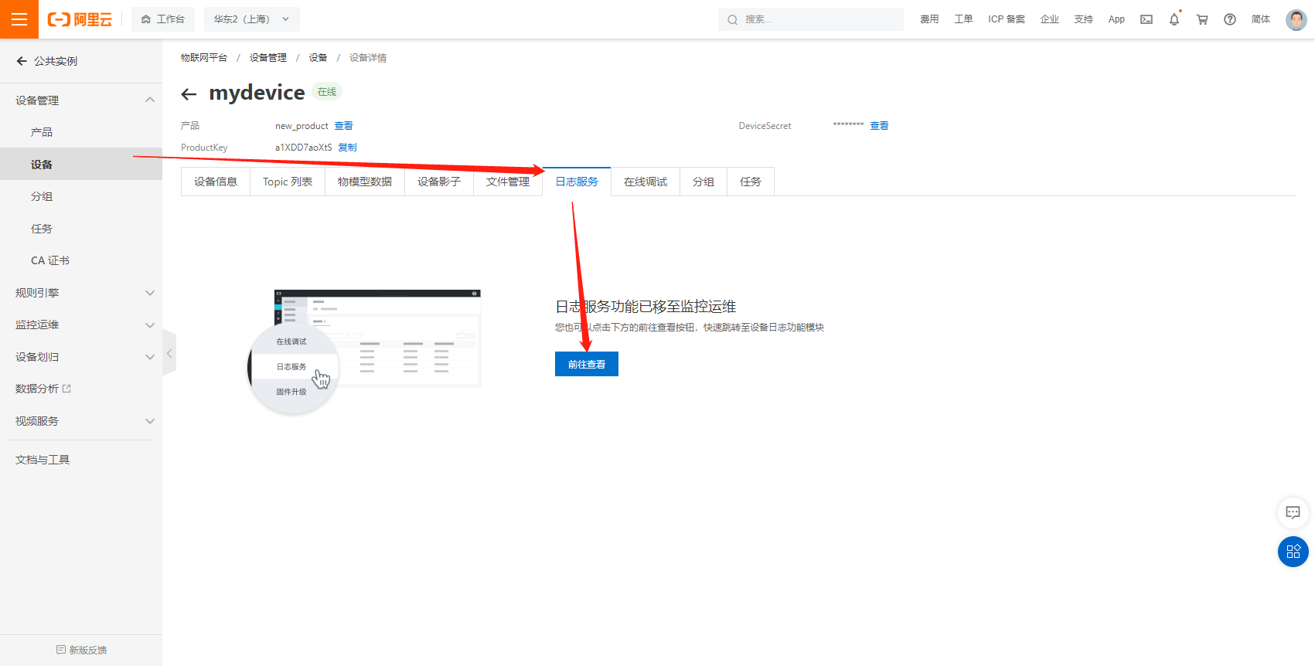The width and height of the screenshot is (1315, 666).
Task: Open the shopping cart icon
Action: pos(1202,19)
